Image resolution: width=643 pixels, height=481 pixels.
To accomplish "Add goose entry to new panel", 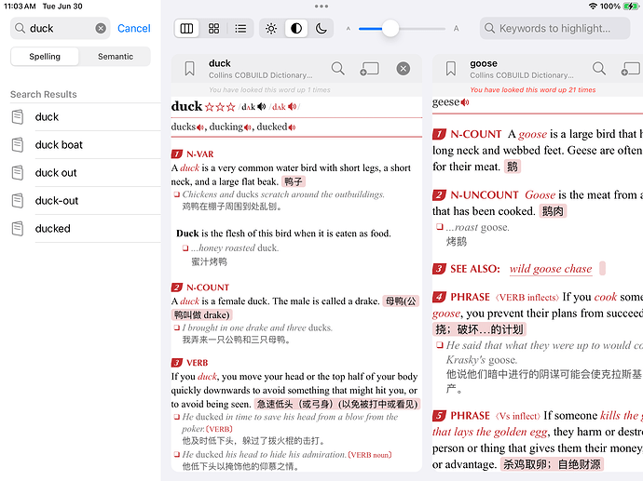I will point(632,69).
